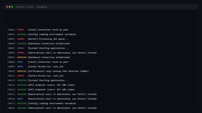The width and height of the screenshot is (202, 113).
Task: Click 'ERROR:' label on line 0003
Action: pyautogui.click(x=21, y=39)
